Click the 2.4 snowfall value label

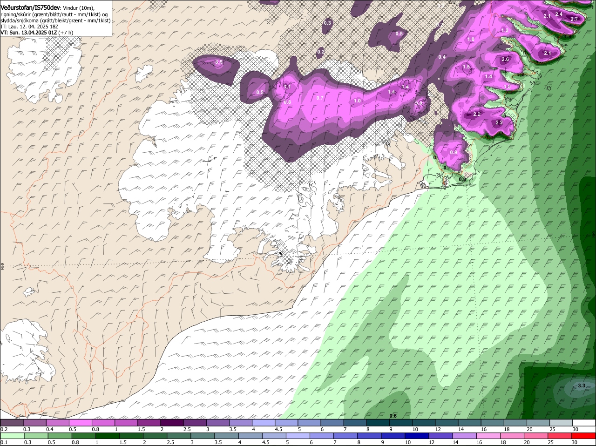559,14
